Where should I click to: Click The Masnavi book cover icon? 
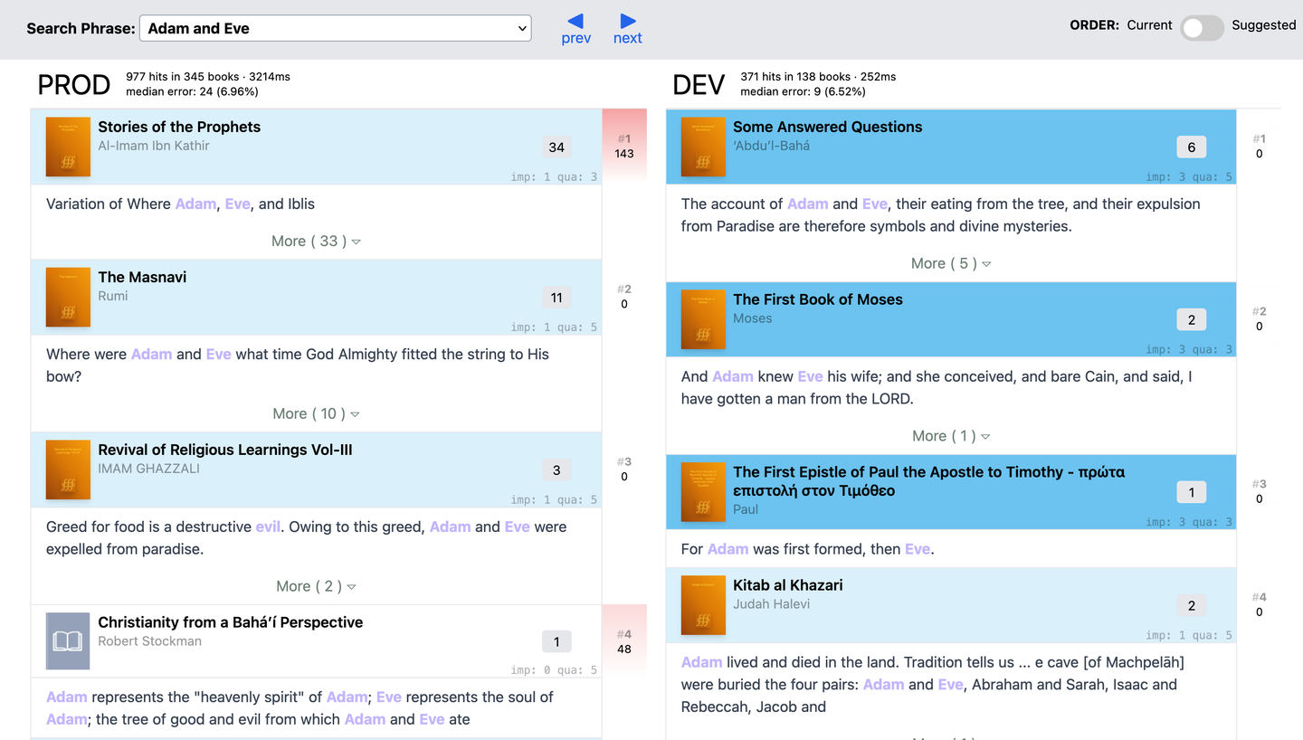click(x=68, y=297)
